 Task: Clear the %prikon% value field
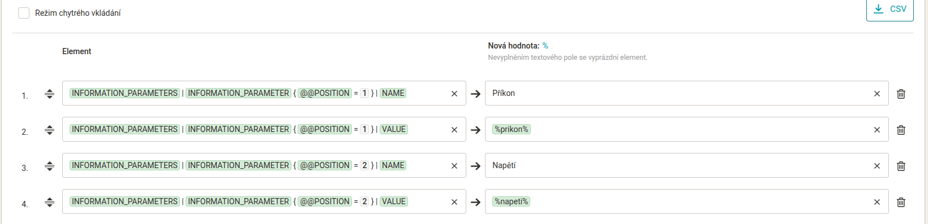tap(877, 130)
